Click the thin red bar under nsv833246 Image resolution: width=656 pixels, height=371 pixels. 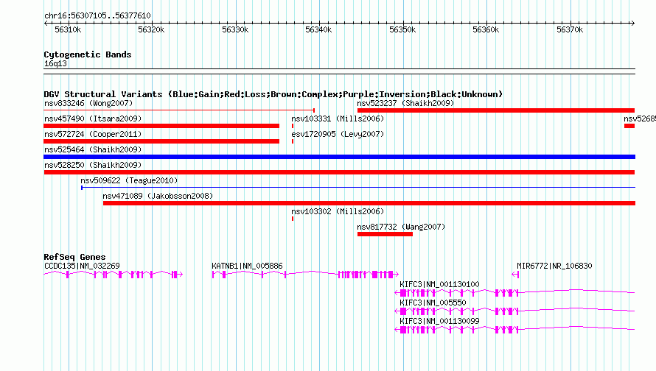tap(179, 110)
